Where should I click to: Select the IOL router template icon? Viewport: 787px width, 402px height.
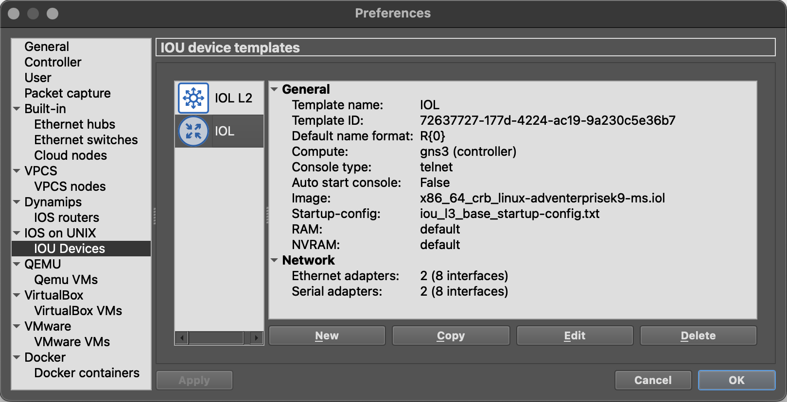point(193,131)
